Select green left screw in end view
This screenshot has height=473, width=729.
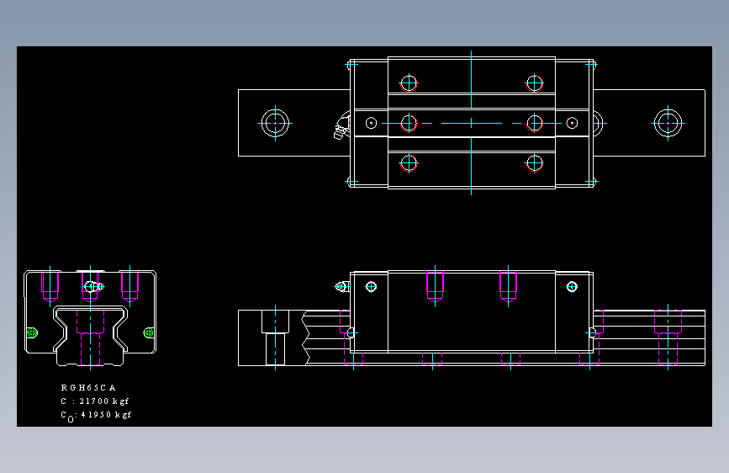point(32,333)
